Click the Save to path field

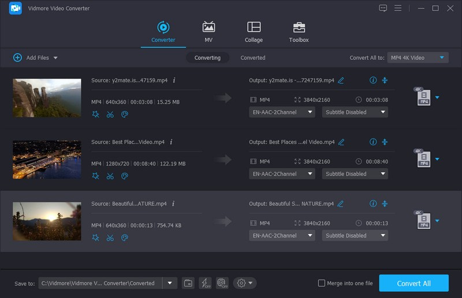[x=100, y=283]
